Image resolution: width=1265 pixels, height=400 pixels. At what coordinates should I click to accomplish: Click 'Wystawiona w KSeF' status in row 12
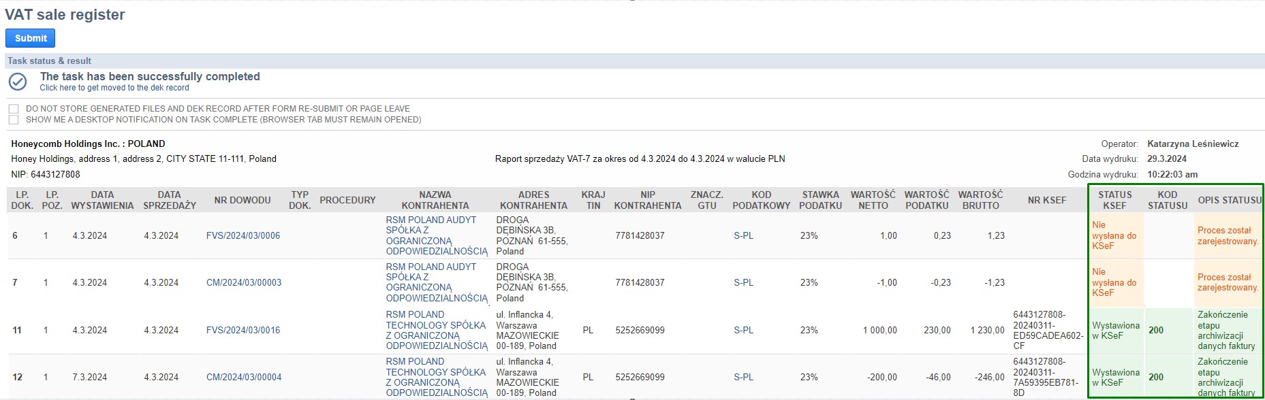click(x=1115, y=378)
